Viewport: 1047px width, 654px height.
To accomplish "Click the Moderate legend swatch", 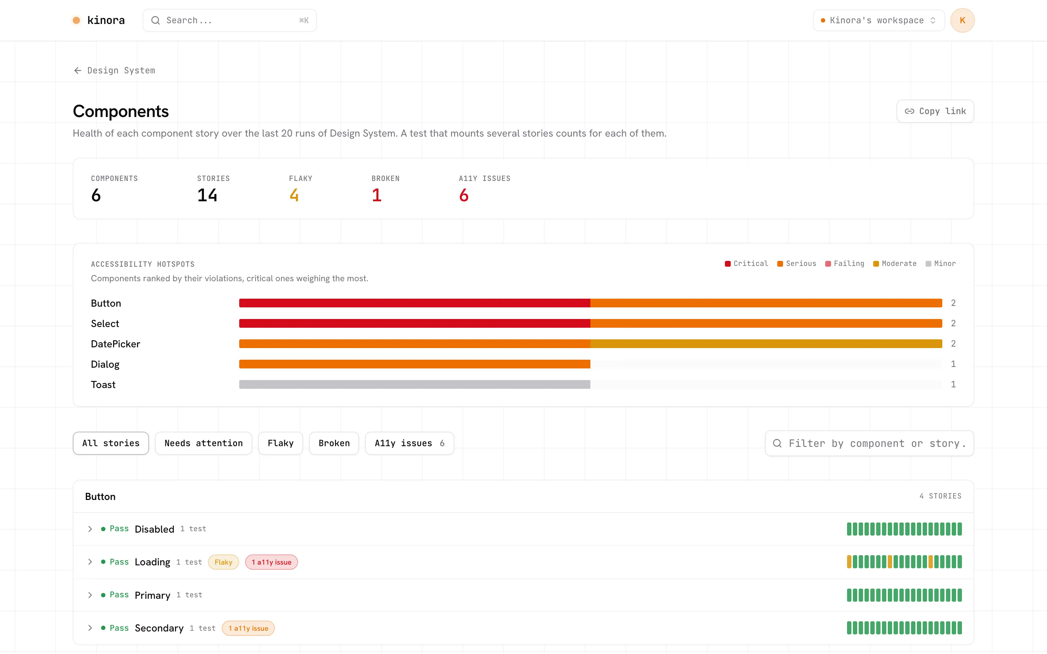I will coord(876,264).
